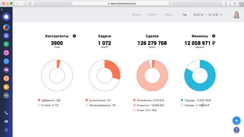The height and width of the screenshot is (137, 244).
Task: Select the Сегодня period tab
Action: coord(136,14)
